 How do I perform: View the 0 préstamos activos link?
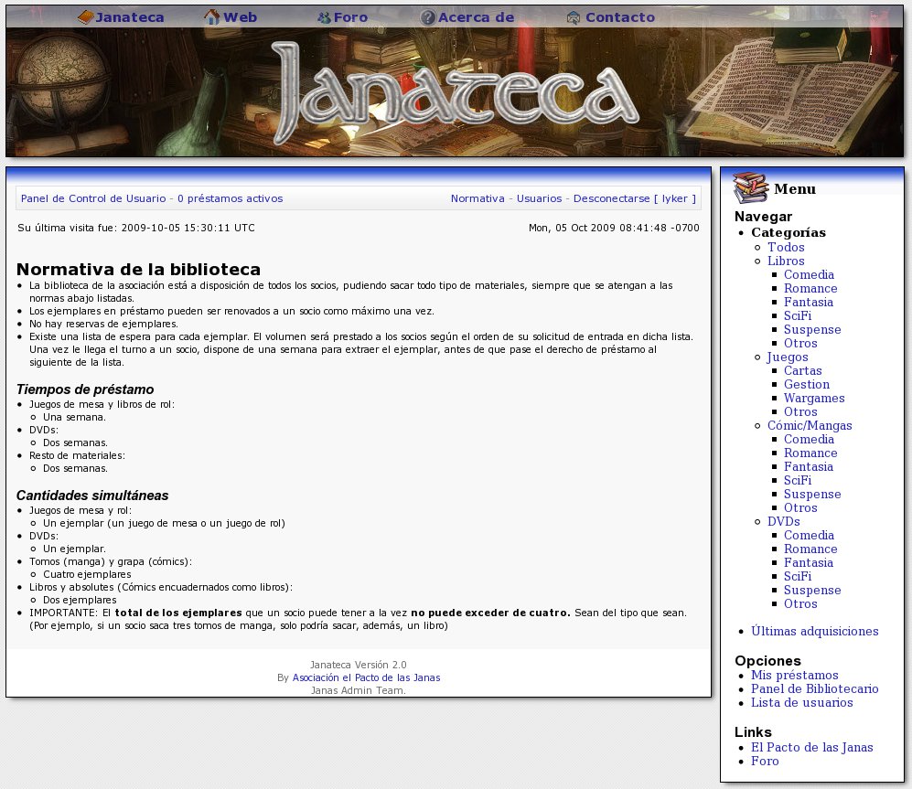coord(230,198)
